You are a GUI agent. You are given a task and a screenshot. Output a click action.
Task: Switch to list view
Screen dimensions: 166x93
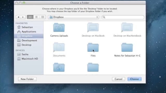click(36, 17)
